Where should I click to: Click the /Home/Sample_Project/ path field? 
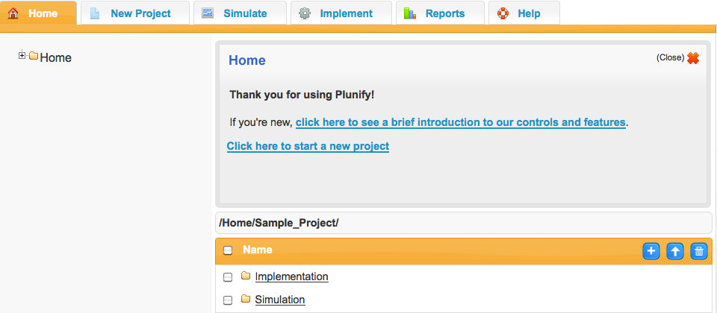point(464,223)
